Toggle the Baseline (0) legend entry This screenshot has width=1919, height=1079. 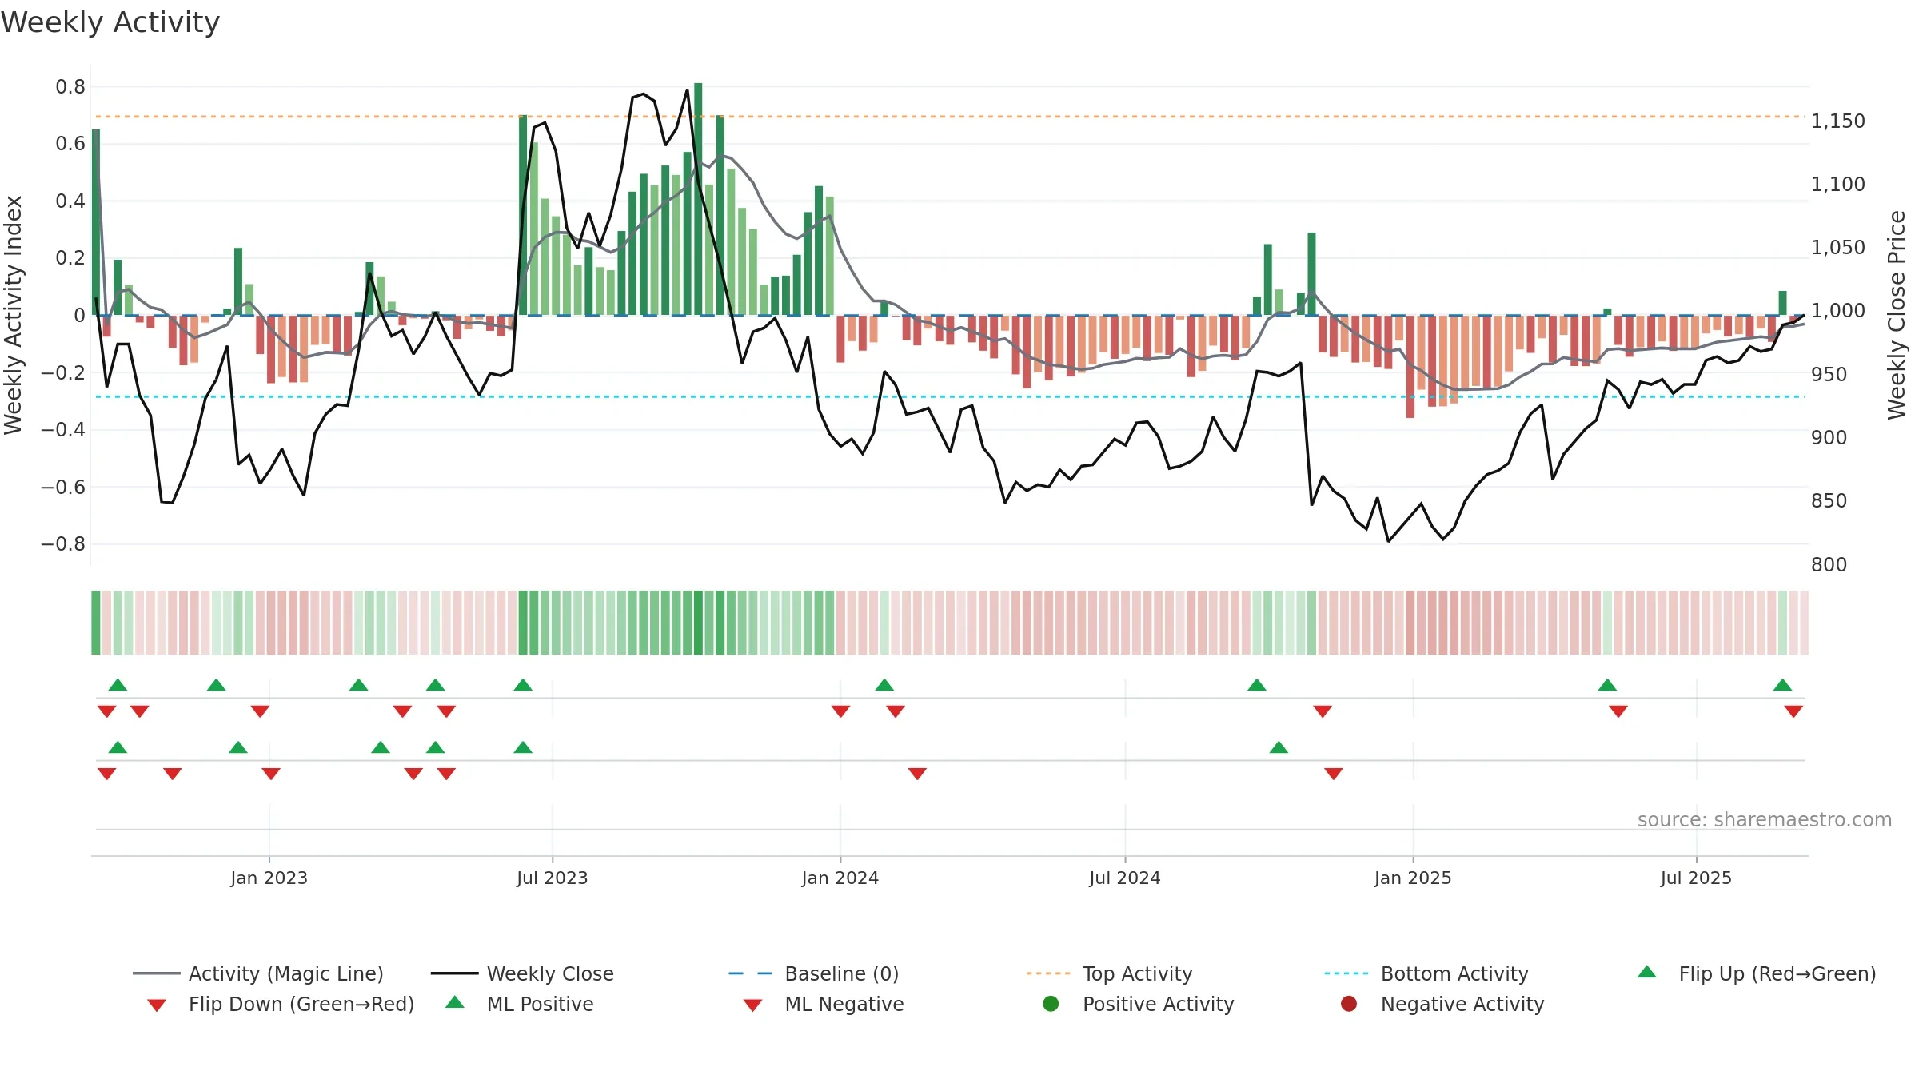point(814,973)
